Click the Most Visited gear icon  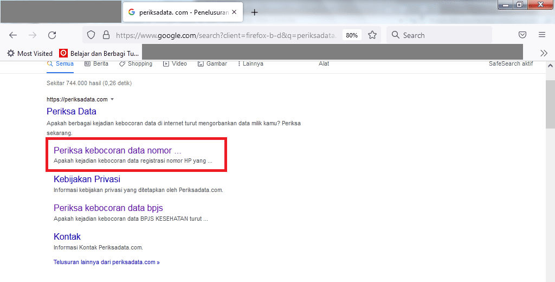click(11, 53)
